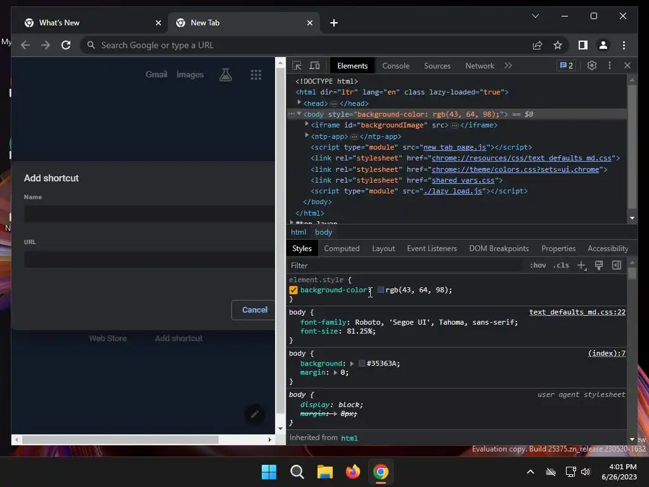Open the Gmail link
The width and height of the screenshot is (649, 487).
(x=156, y=75)
